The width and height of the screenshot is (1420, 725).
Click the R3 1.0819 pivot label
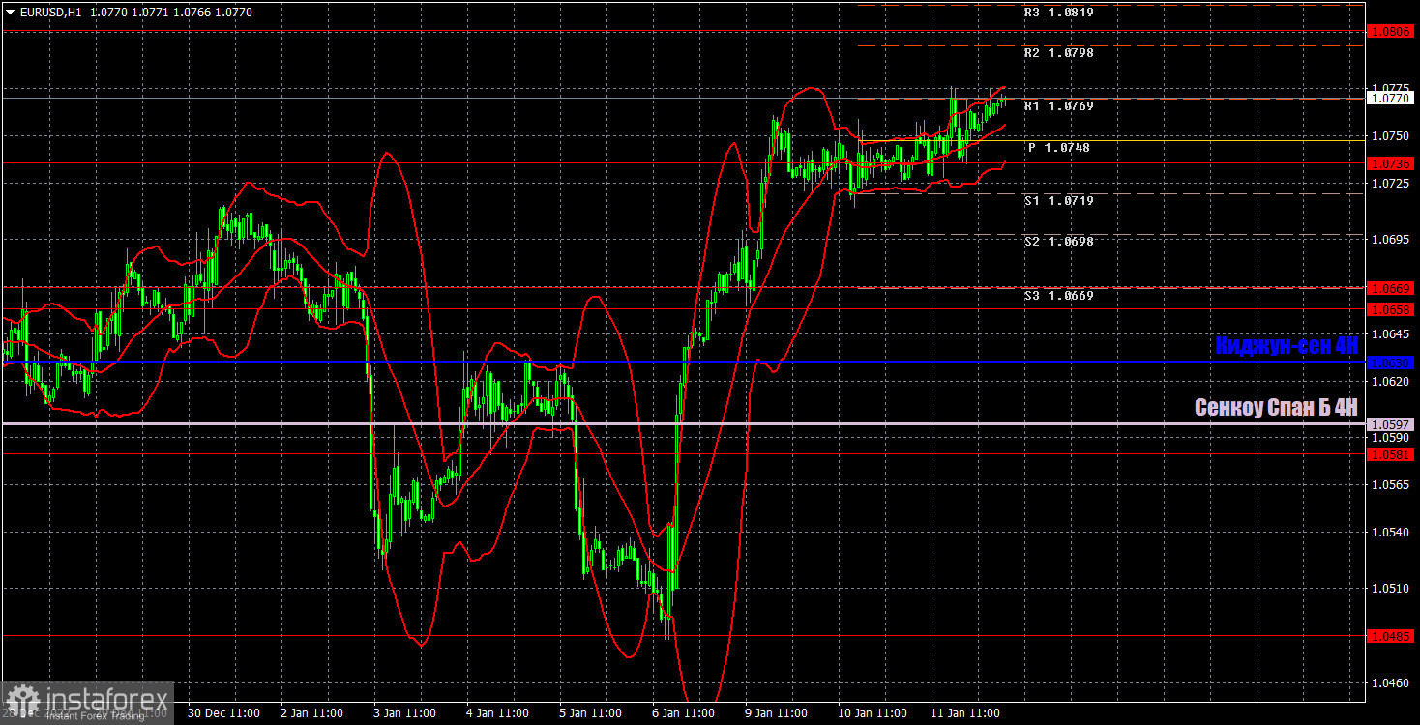[x=1060, y=13]
